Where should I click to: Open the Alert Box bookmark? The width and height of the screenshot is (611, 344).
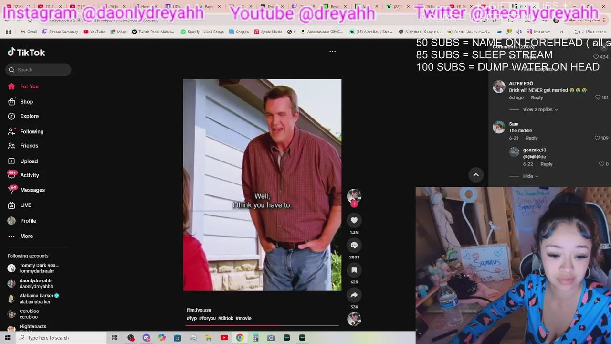coord(370,32)
